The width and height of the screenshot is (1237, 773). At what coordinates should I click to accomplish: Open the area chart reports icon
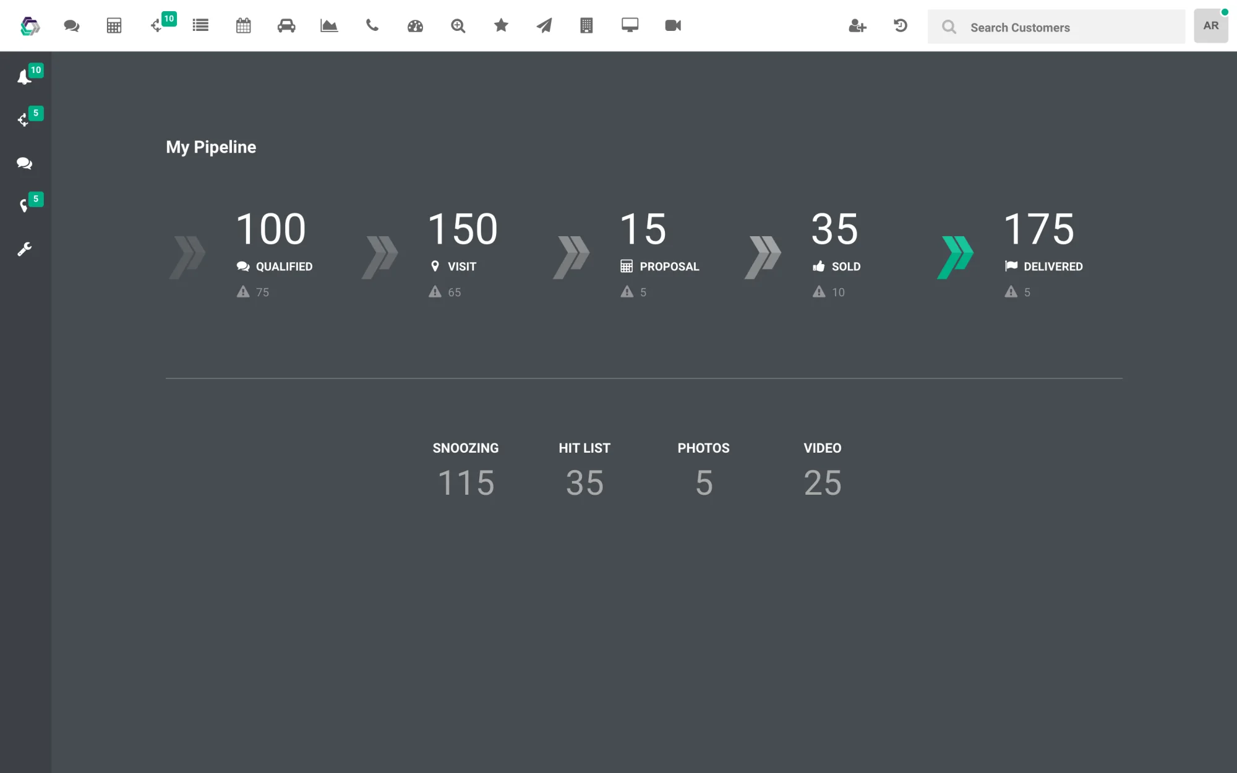tap(329, 25)
